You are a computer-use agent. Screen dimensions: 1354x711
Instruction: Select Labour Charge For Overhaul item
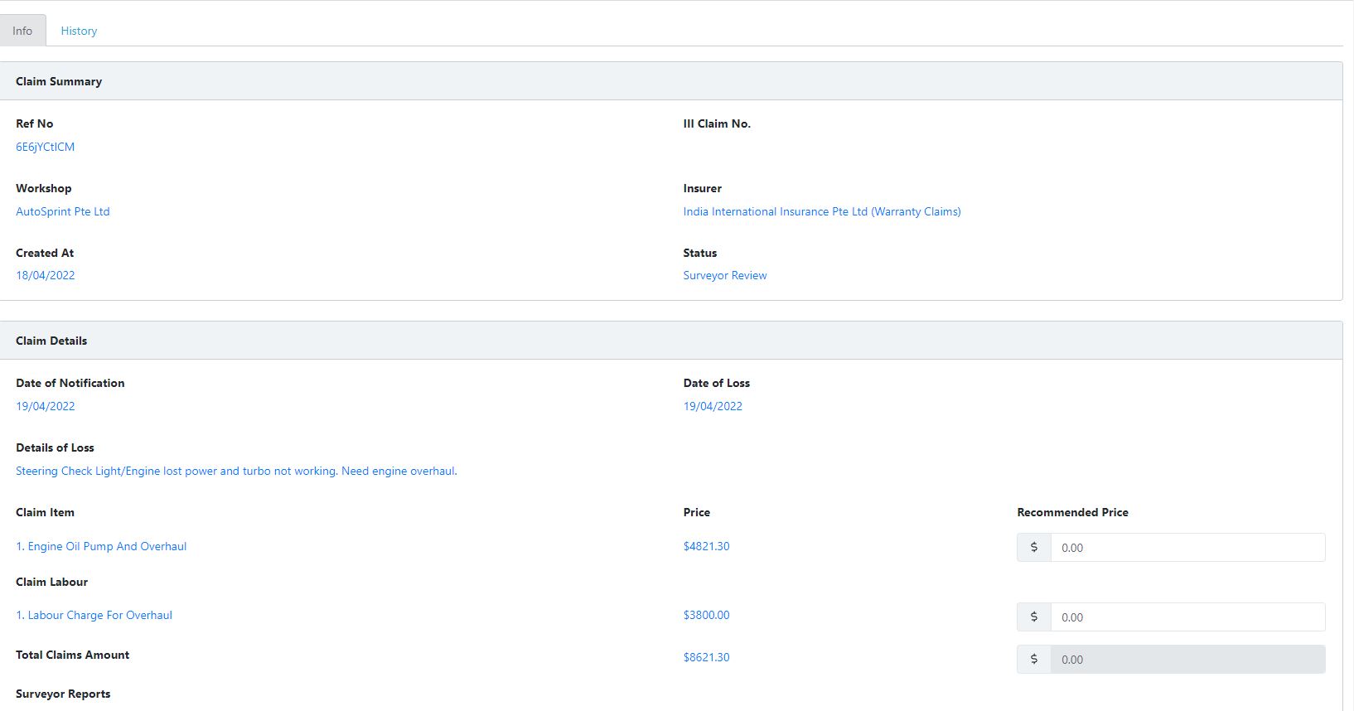pos(94,615)
